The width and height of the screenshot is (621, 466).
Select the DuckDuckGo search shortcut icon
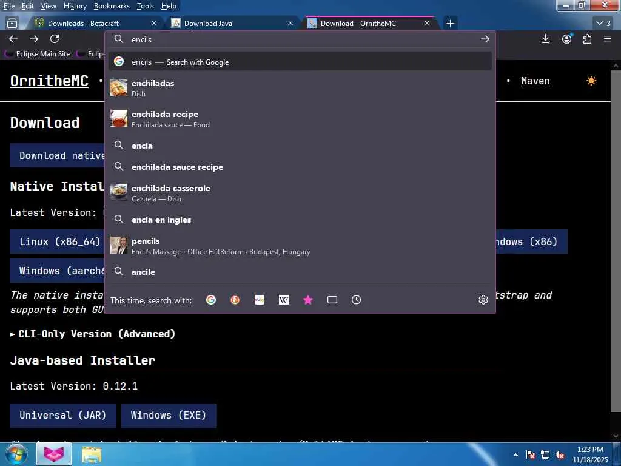(235, 300)
